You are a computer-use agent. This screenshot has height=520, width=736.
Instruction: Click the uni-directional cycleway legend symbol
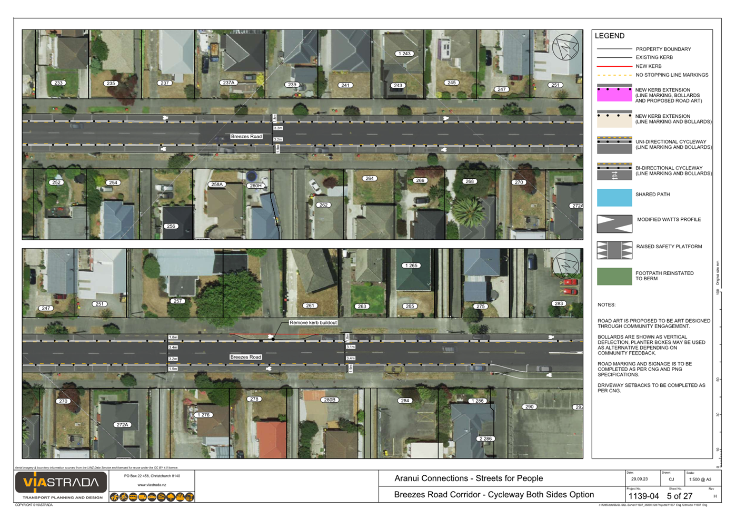coord(614,145)
